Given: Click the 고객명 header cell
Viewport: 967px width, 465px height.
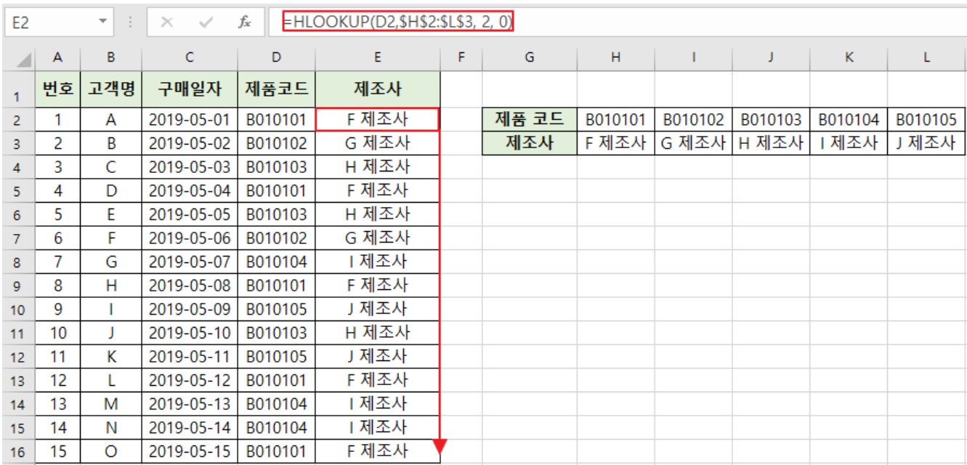Looking at the screenshot, I should click(110, 90).
